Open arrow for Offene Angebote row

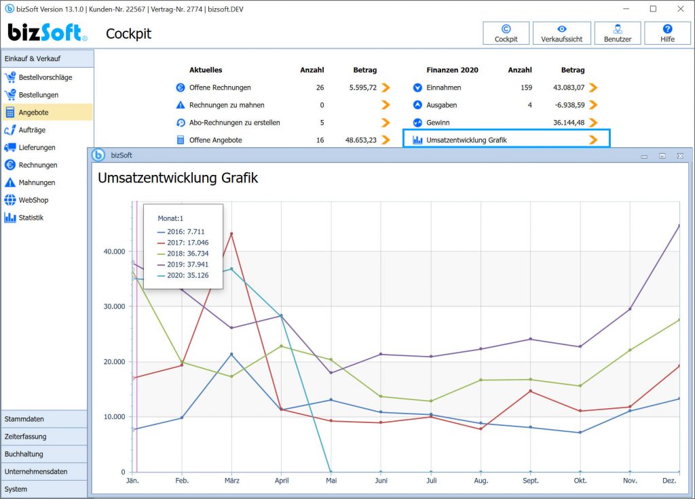386,140
